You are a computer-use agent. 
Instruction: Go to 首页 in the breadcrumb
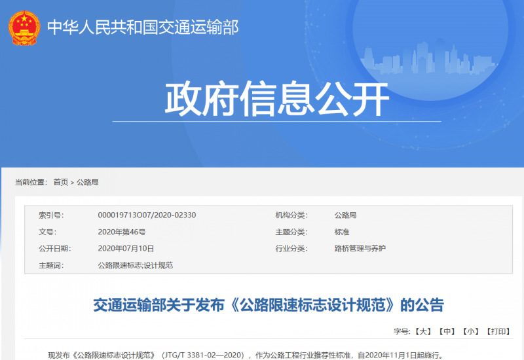tap(60, 182)
